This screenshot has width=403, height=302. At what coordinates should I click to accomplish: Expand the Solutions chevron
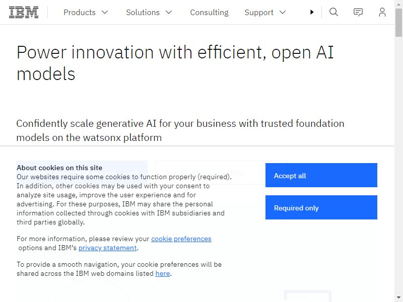[169, 12]
